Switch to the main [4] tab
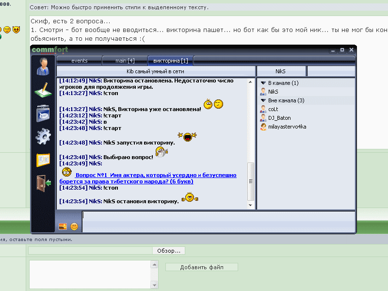This screenshot has height=291, width=388. [125, 61]
